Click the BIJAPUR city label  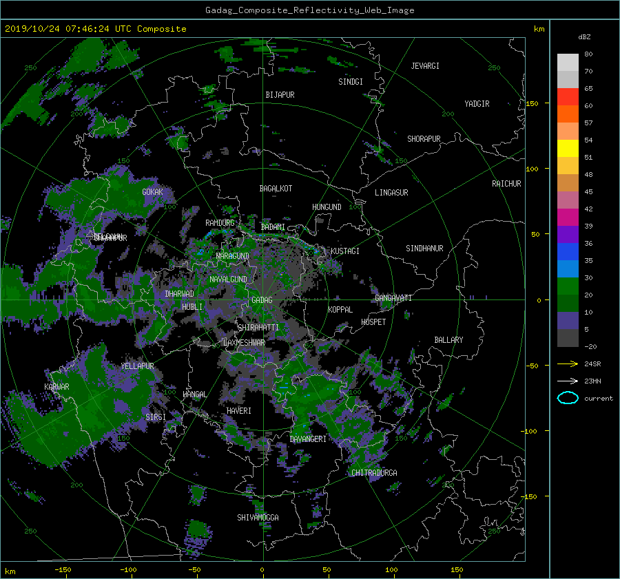point(280,95)
